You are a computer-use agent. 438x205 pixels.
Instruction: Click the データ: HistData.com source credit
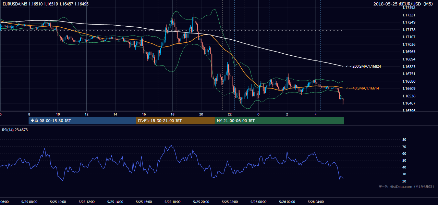(x=406, y=187)
